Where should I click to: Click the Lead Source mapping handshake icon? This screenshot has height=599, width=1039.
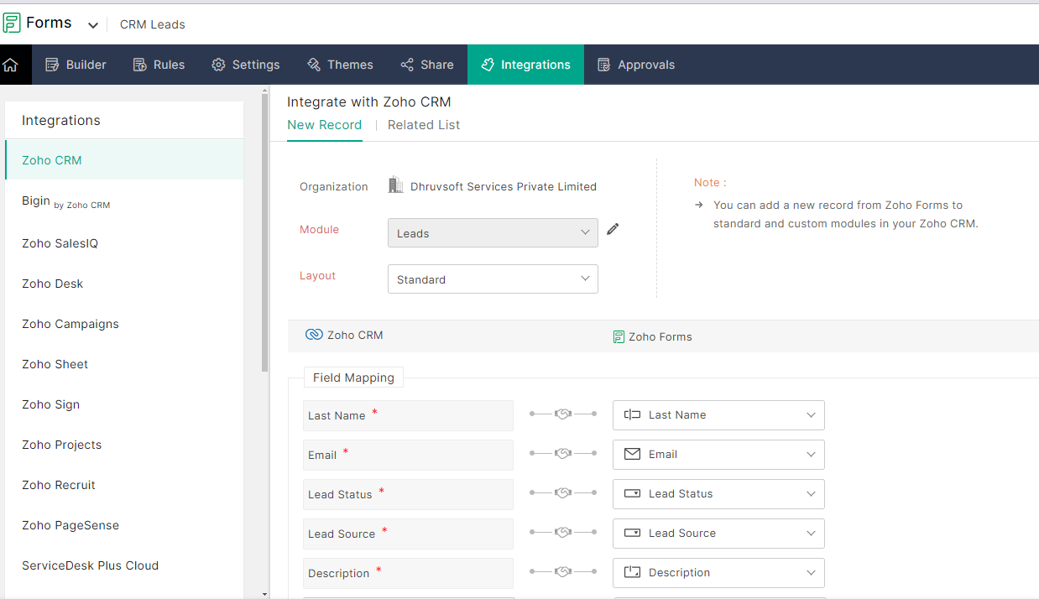coord(563,532)
